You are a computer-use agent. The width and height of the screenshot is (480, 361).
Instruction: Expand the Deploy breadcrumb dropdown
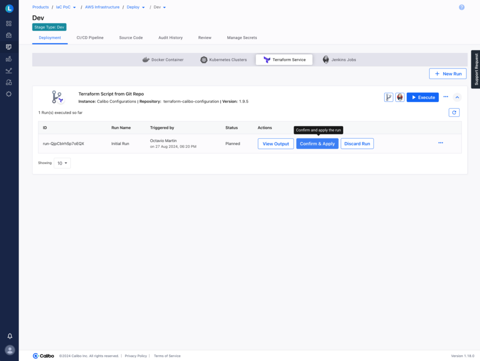143,7
